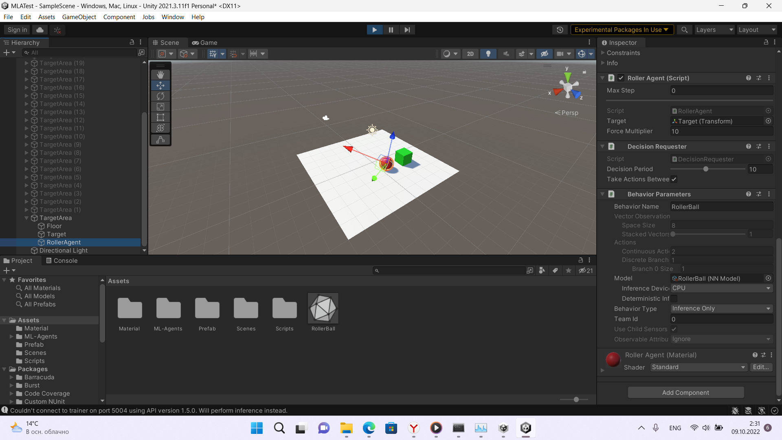
Task: Select the Hand view tool
Action: (160, 75)
